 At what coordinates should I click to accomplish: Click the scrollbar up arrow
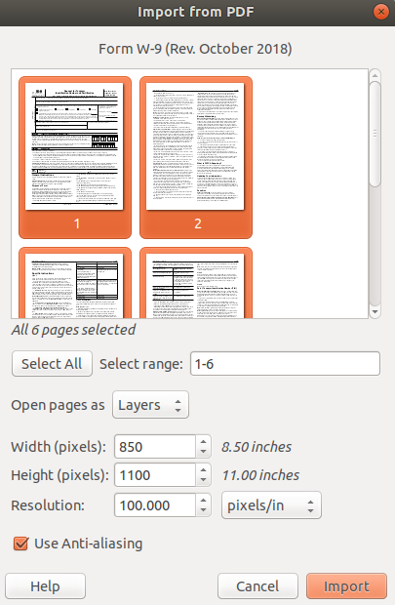pos(375,74)
